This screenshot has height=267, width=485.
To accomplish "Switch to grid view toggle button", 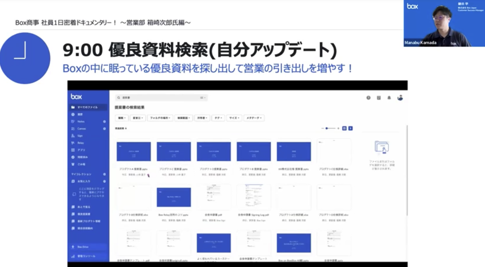I will pyautogui.click(x=344, y=128).
